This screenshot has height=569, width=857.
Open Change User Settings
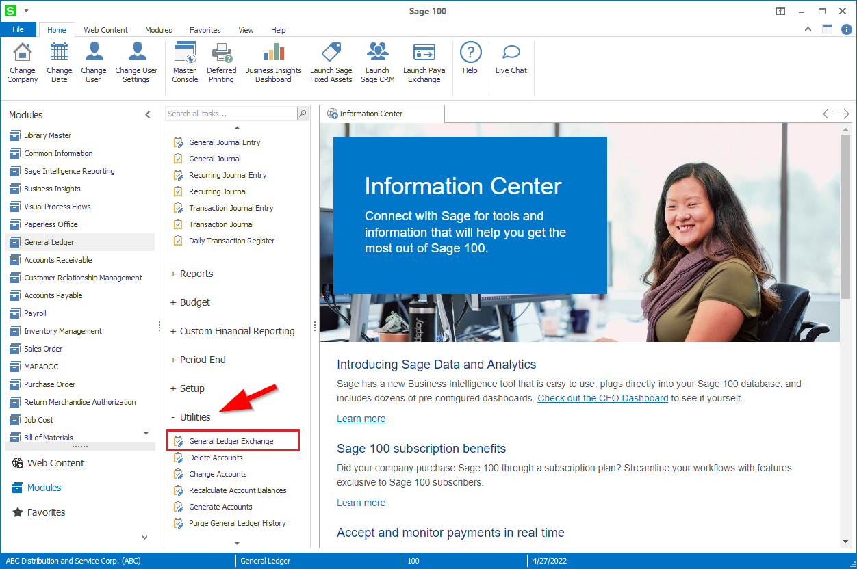coord(136,62)
